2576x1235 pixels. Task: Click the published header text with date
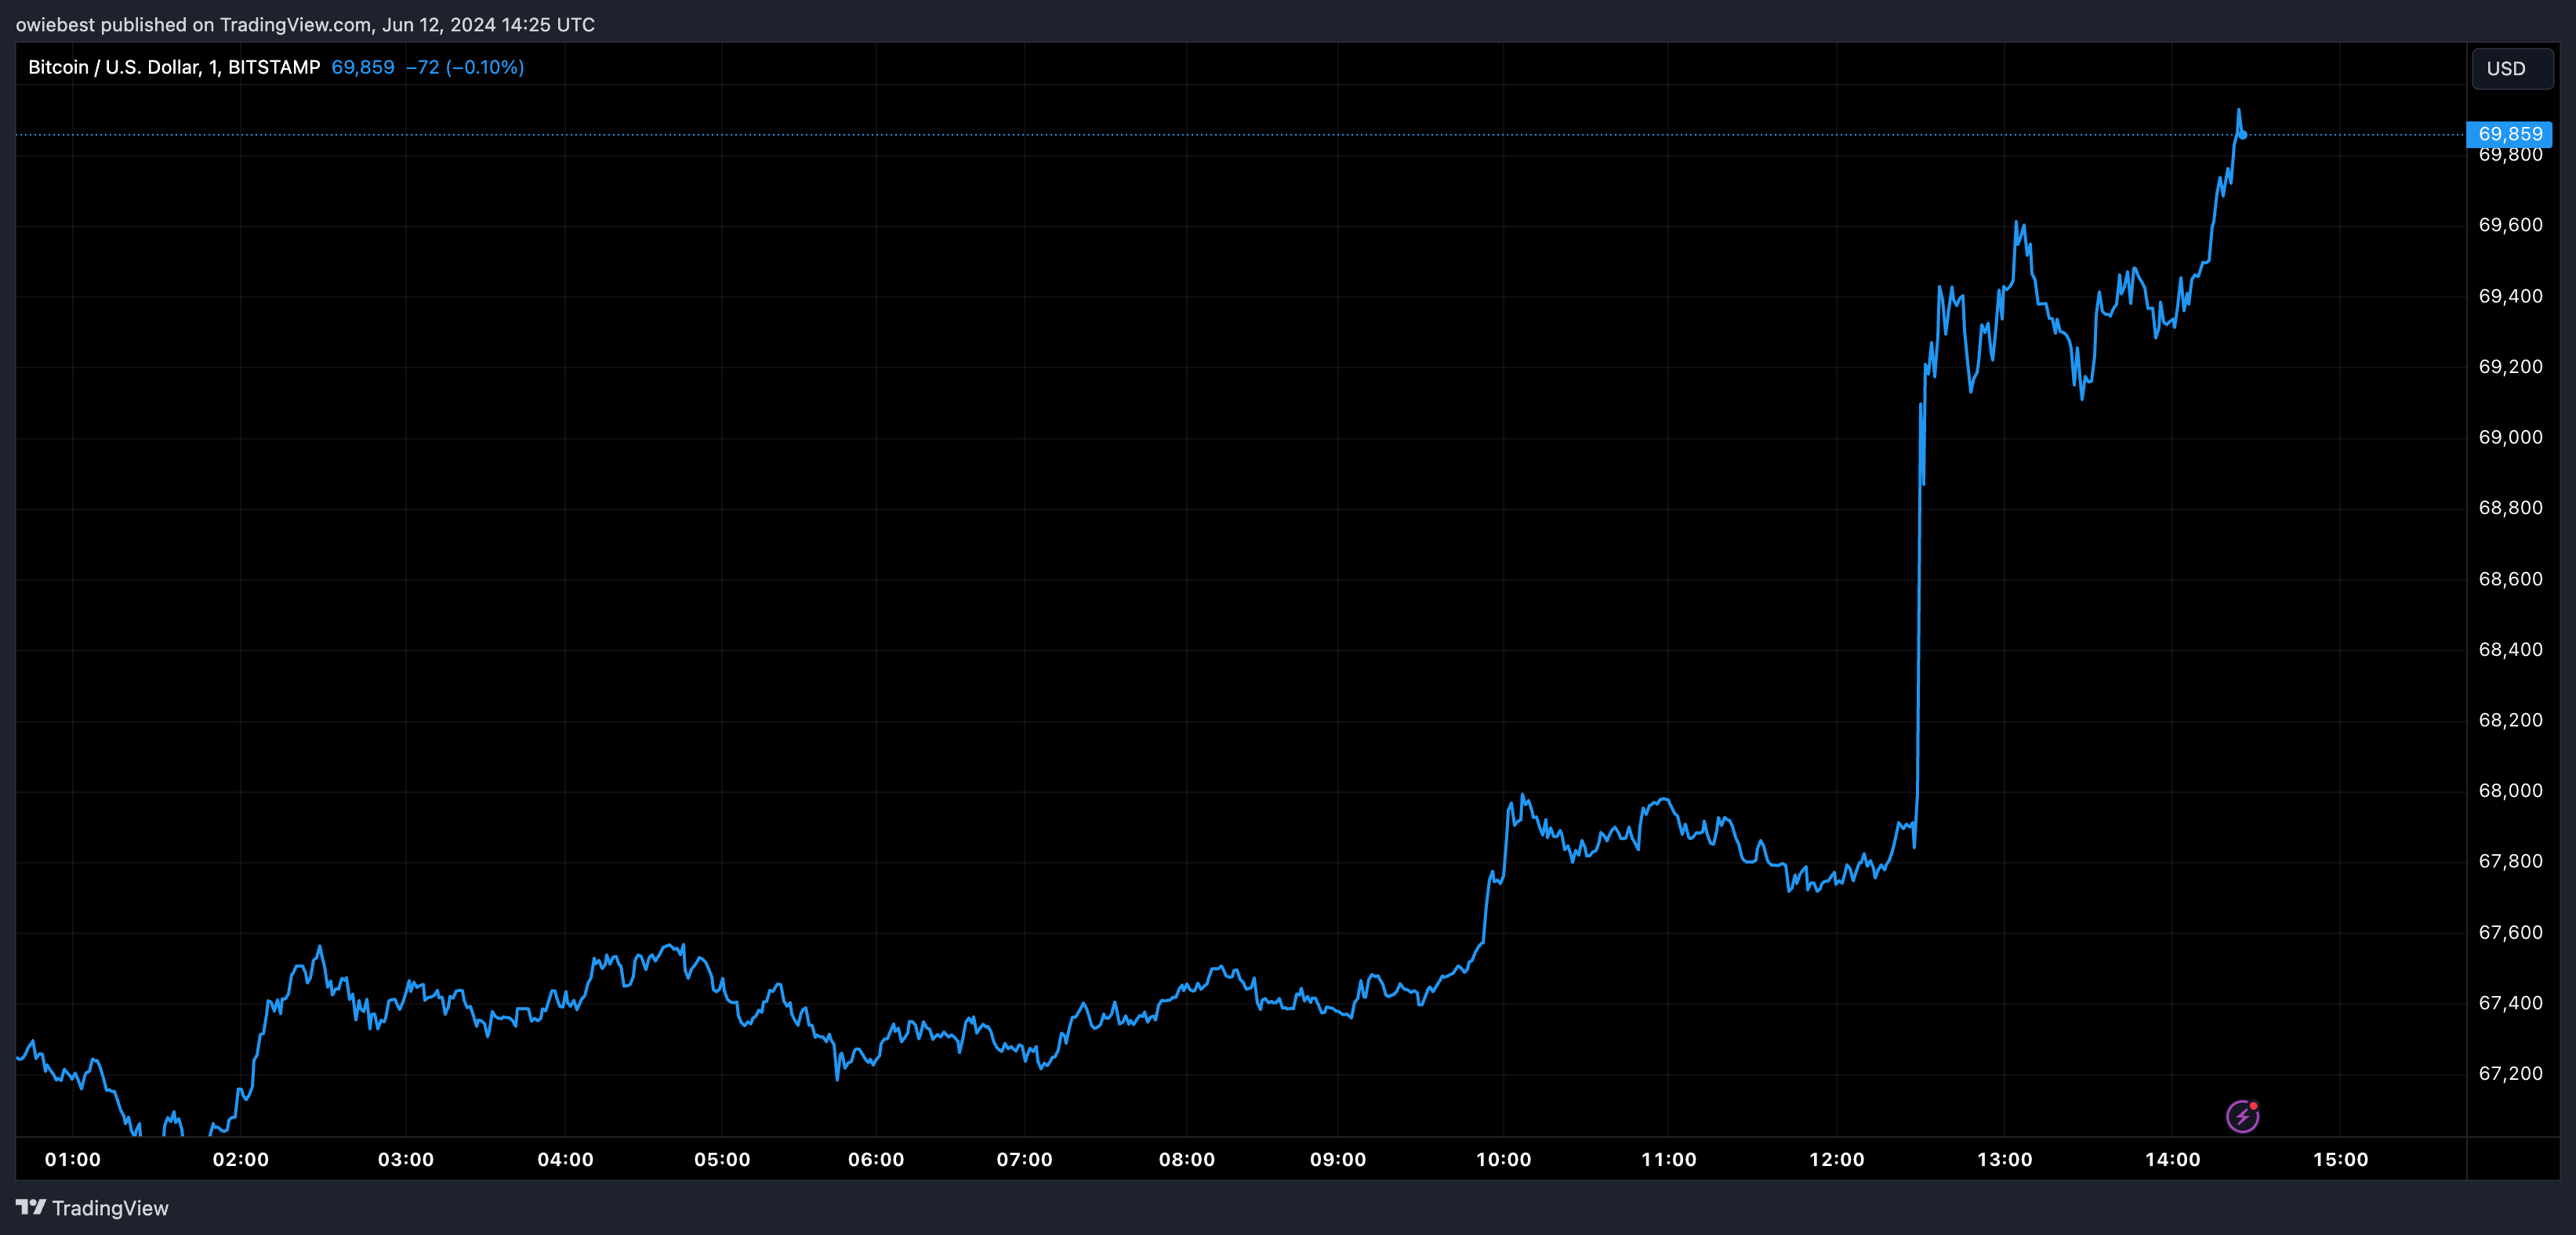305,24
